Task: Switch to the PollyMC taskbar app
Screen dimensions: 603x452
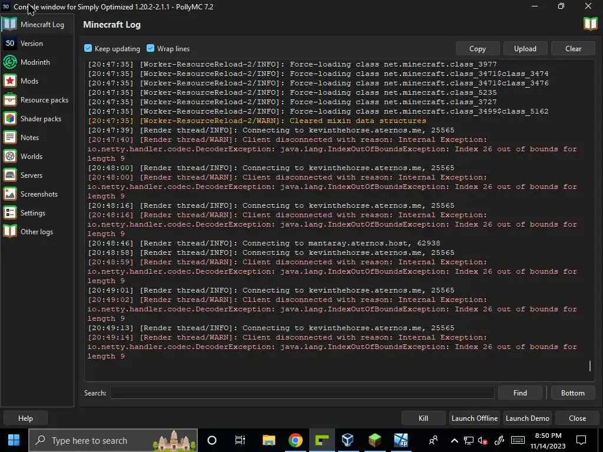Action: [x=322, y=440]
